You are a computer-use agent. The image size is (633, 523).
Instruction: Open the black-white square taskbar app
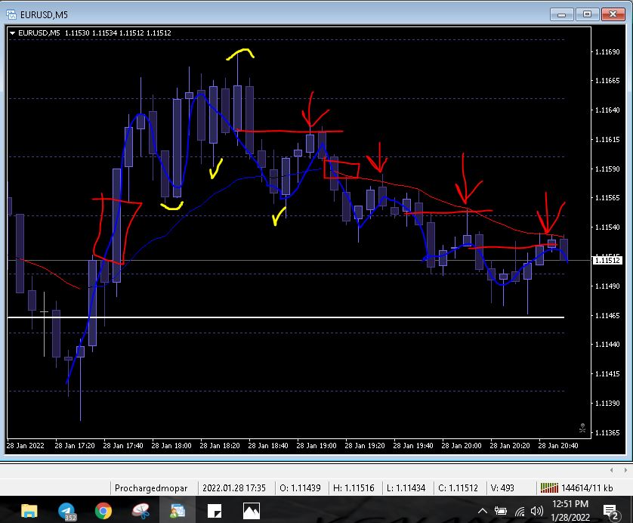point(215,511)
